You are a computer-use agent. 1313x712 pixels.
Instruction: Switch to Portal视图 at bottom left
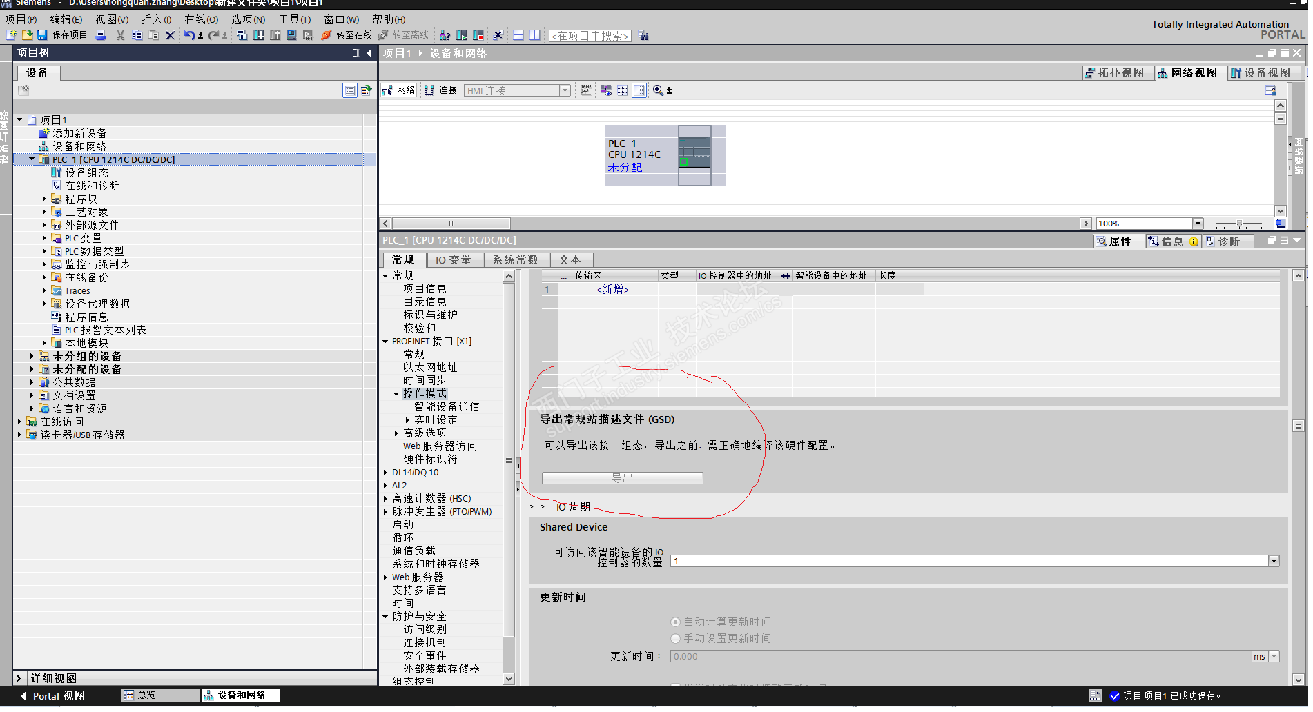52,698
